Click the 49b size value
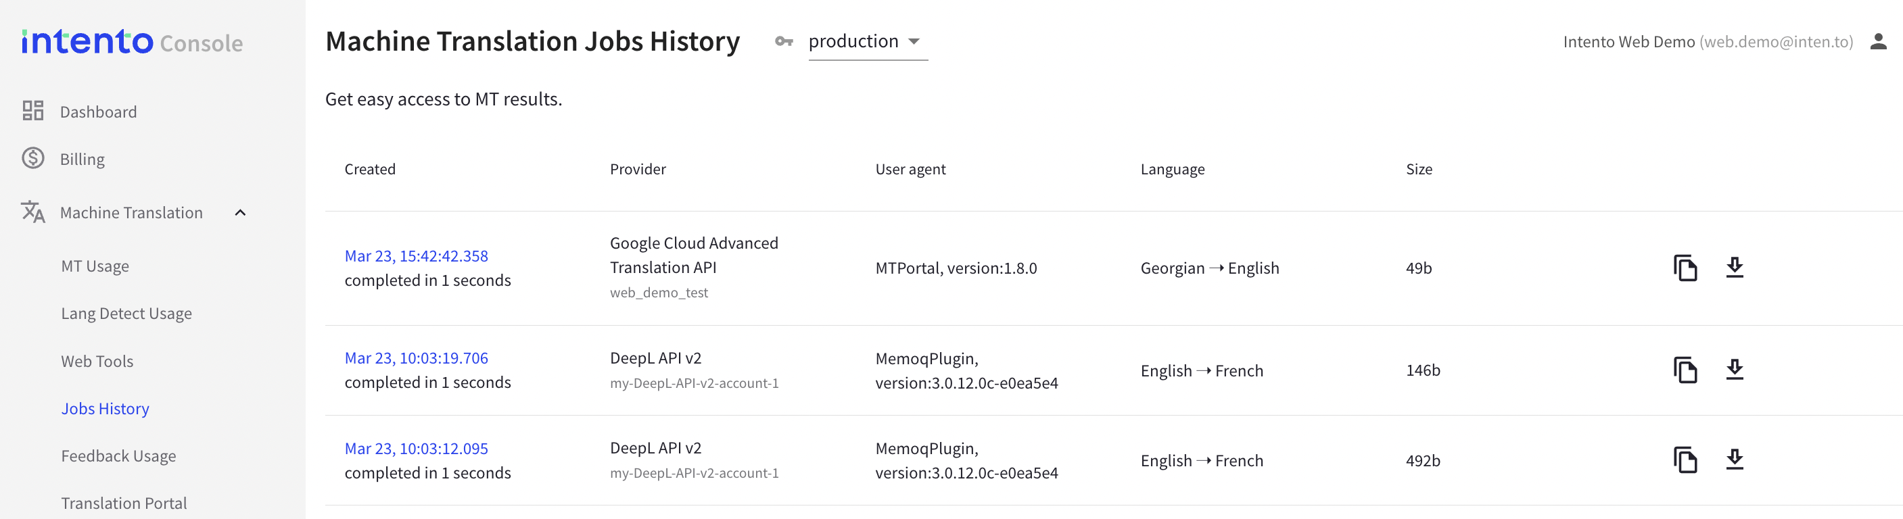 (x=1417, y=268)
